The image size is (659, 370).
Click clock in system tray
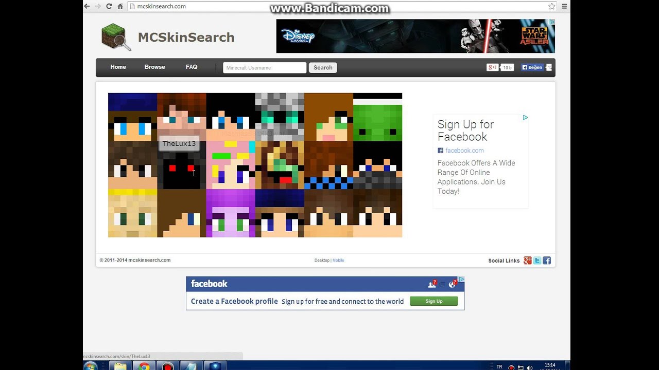tap(550, 366)
